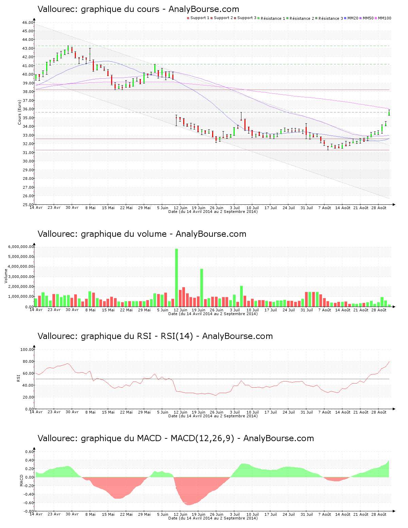Click the '25.00' price axis value

coord(28,205)
